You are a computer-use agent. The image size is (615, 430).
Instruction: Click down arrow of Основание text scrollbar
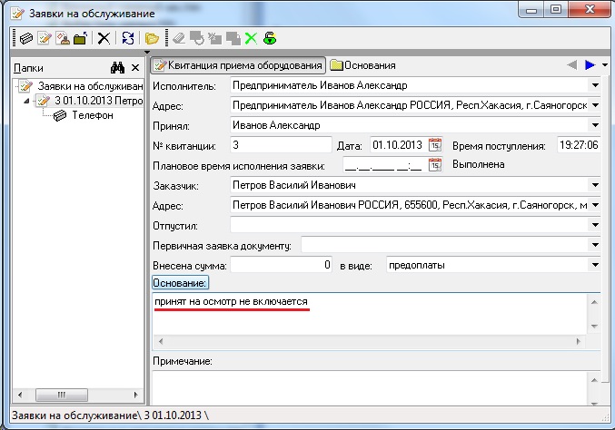[x=594, y=326]
